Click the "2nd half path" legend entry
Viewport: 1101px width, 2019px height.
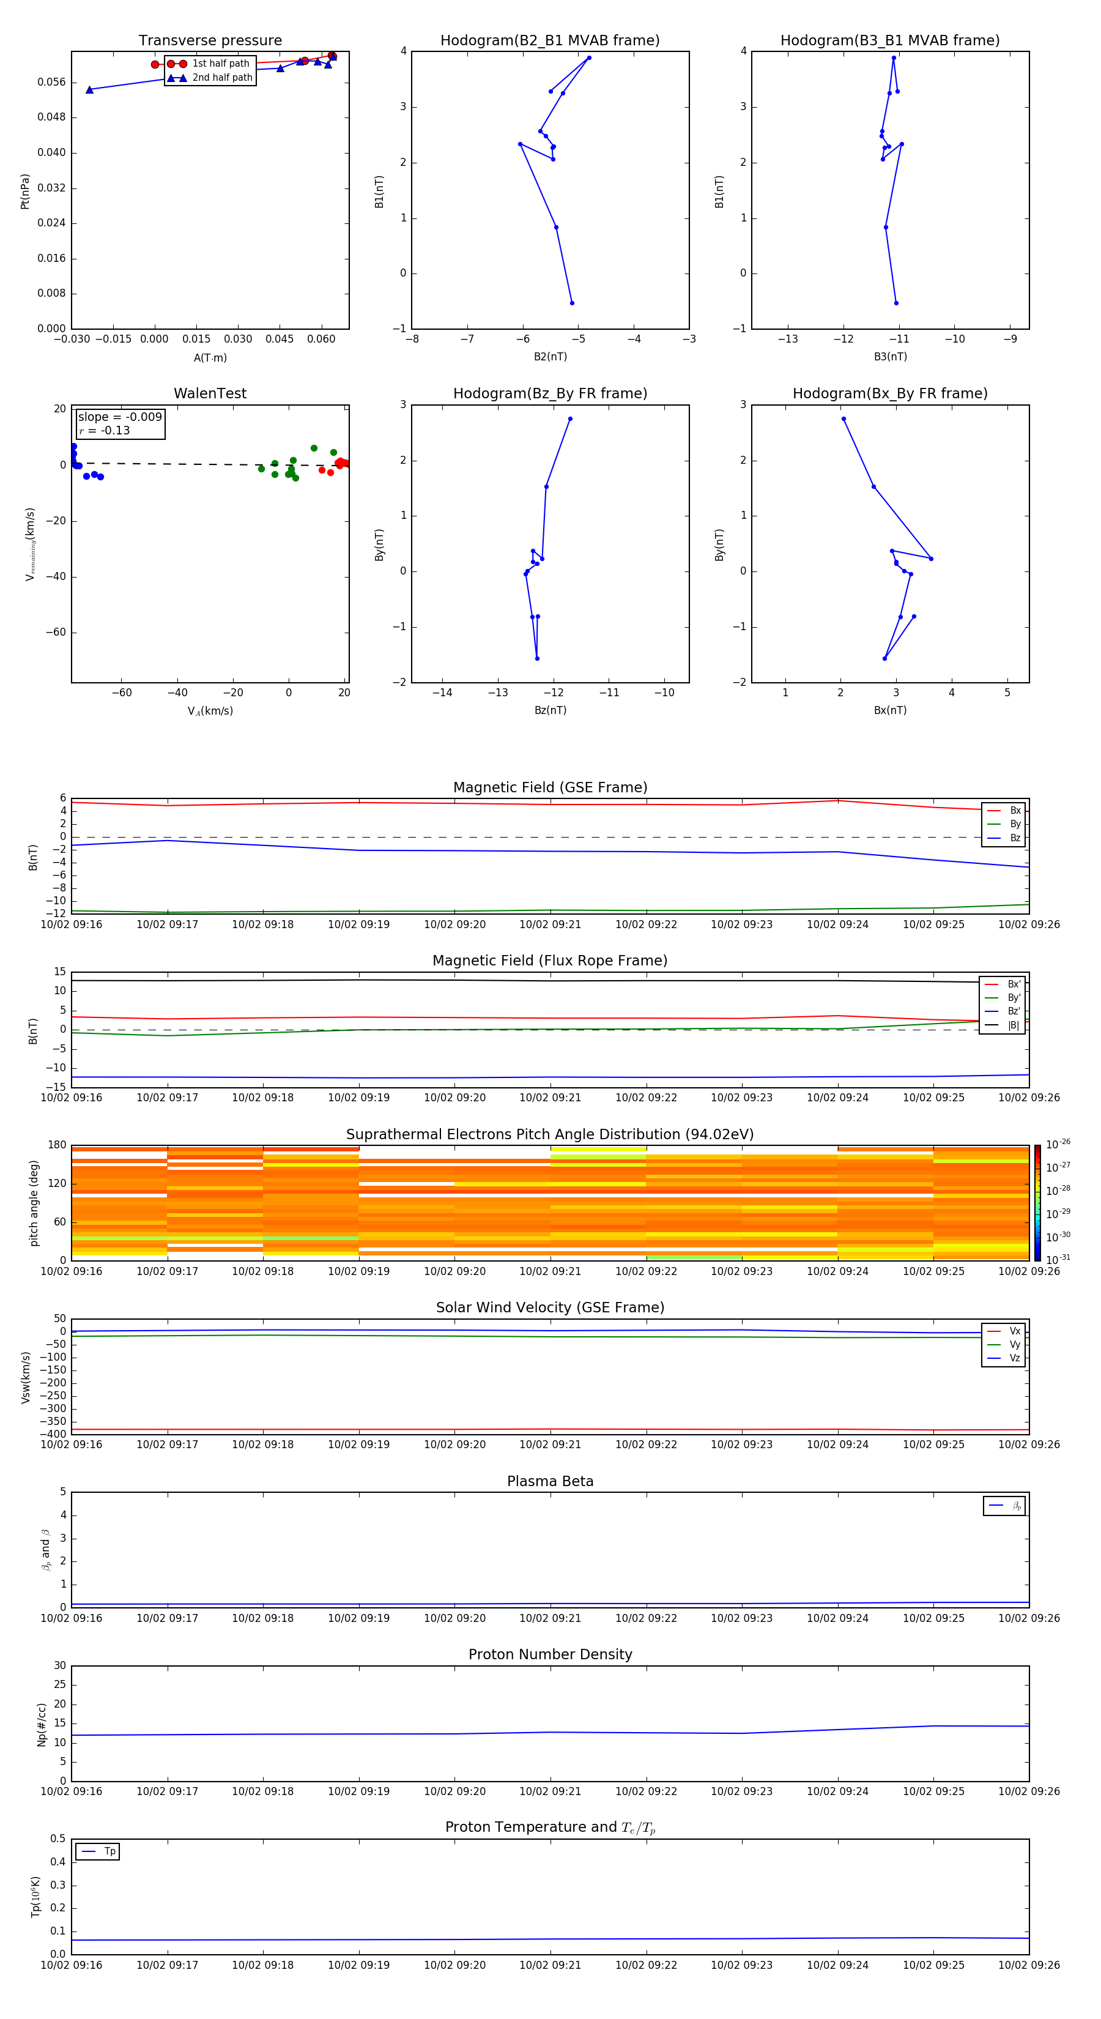(210, 78)
